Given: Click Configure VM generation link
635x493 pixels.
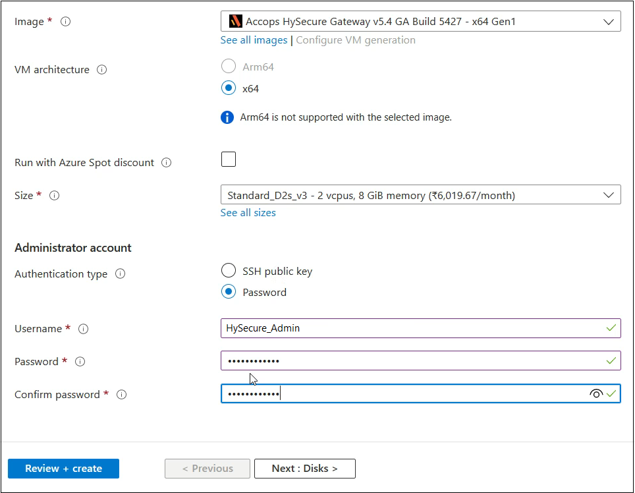Looking at the screenshot, I should (356, 40).
